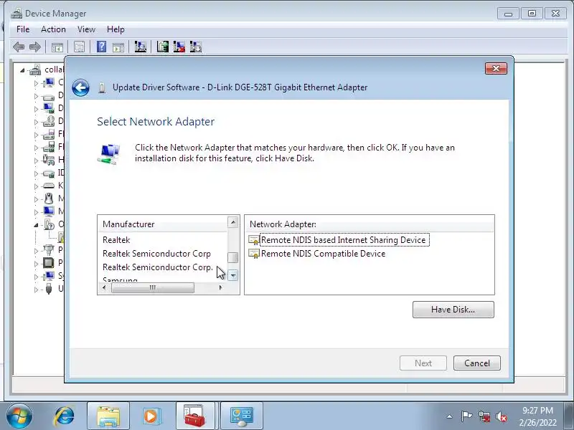
Task: Open the Start menu orb
Action: 19,416
